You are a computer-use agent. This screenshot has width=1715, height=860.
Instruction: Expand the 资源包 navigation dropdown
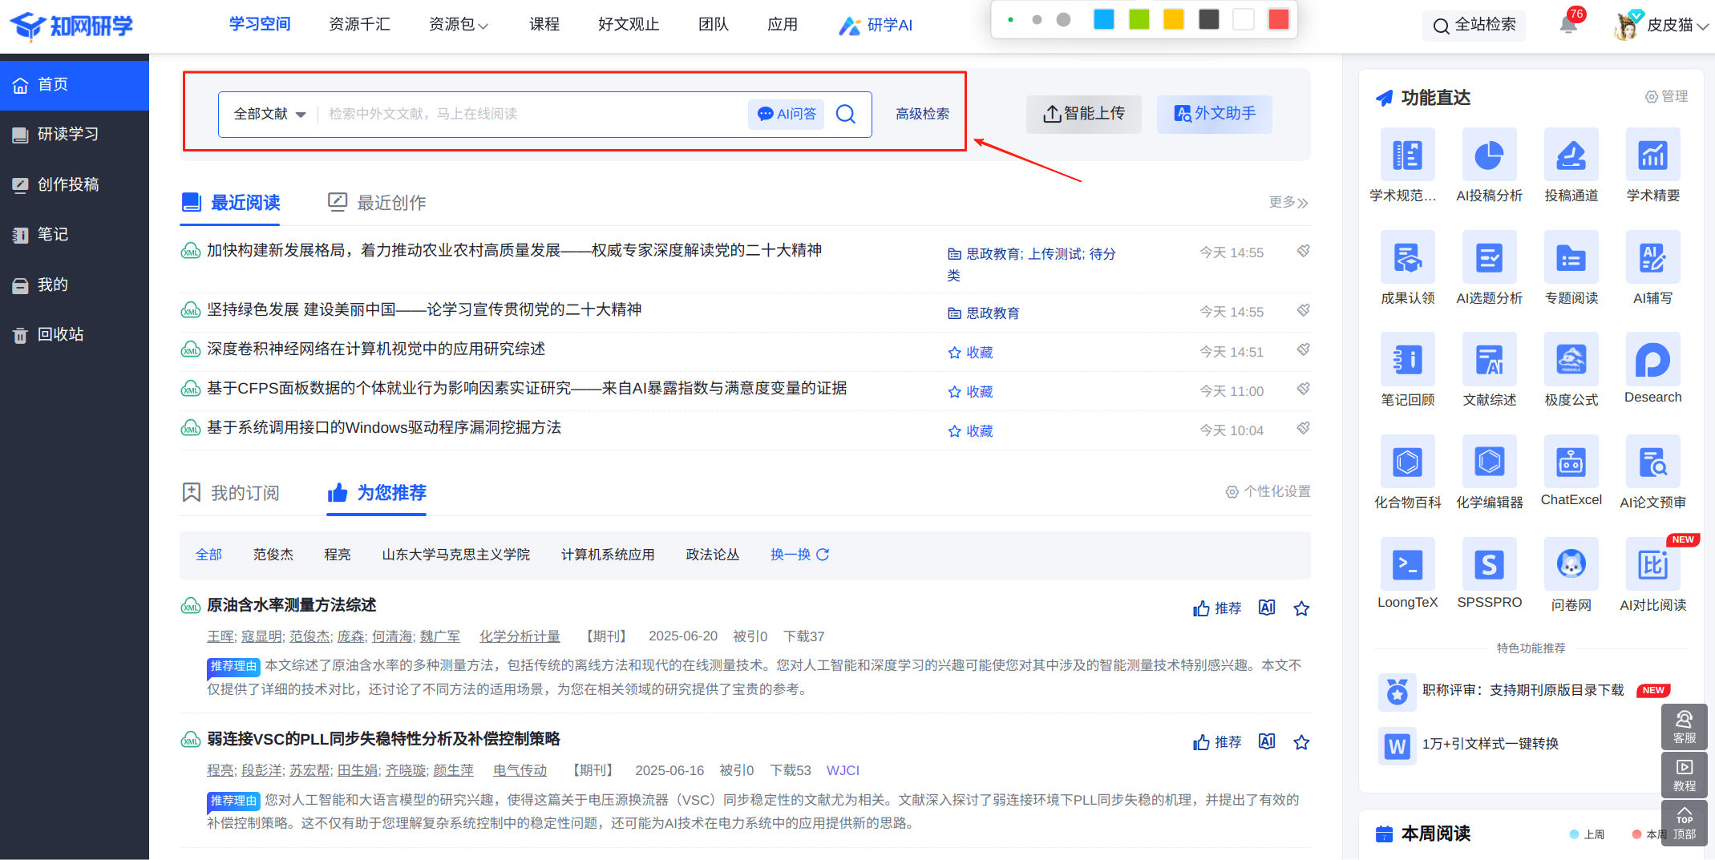[x=458, y=25]
